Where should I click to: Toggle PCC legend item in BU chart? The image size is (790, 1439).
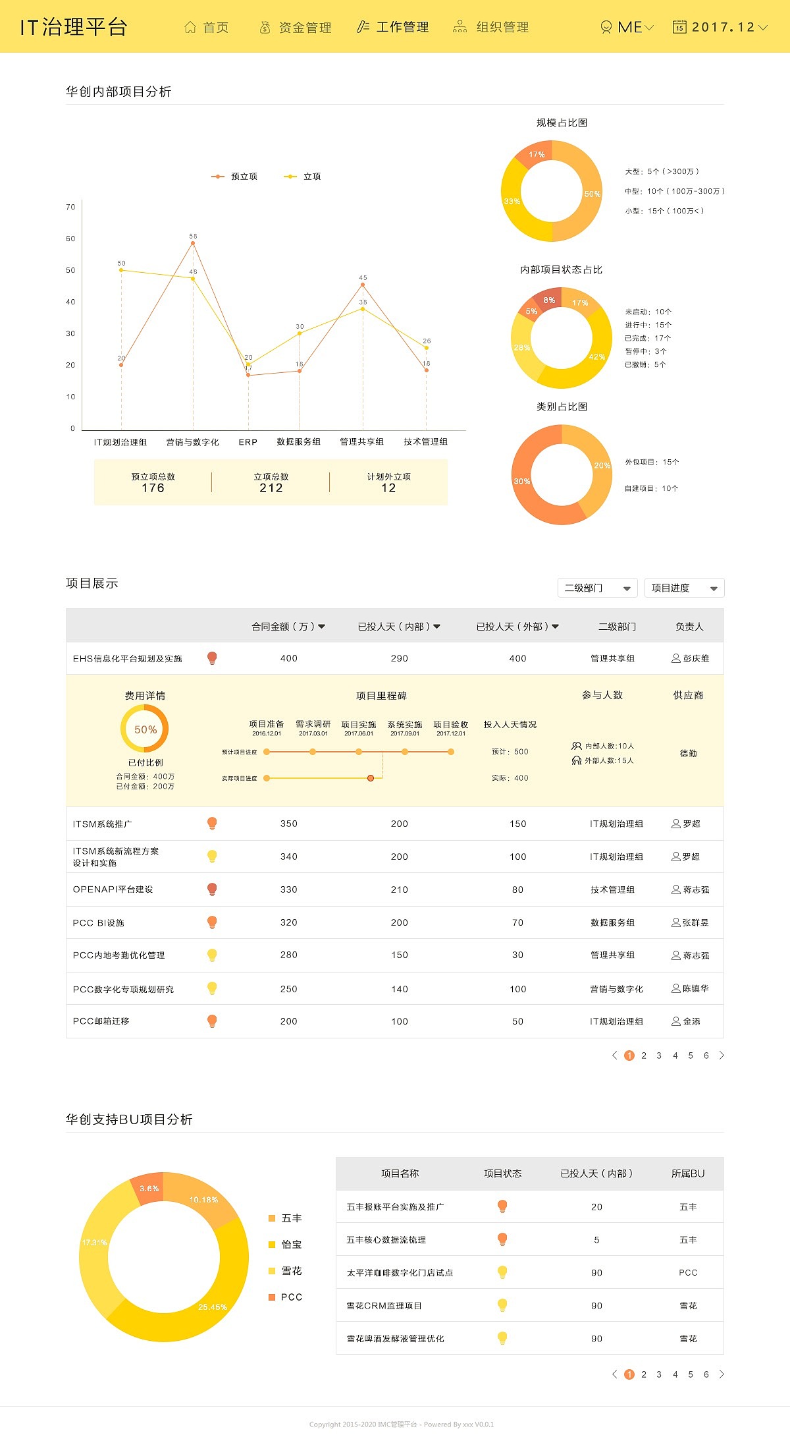[x=285, y=1297]
